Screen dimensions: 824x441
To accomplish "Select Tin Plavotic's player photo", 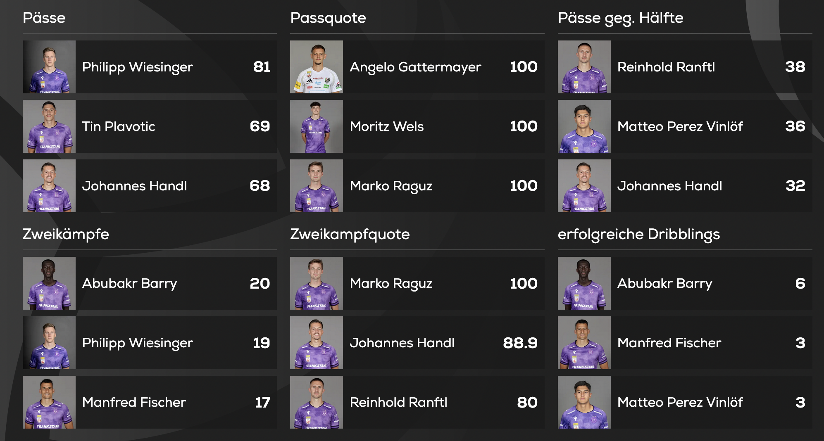I will pyautogui.click(x=49, y=126).
